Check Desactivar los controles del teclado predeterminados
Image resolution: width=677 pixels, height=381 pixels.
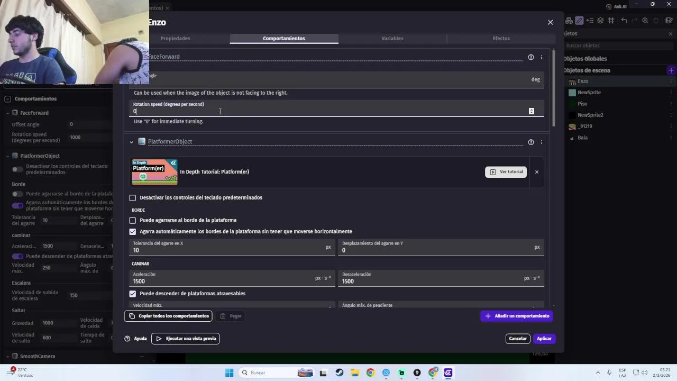click(x=133, y=198)
